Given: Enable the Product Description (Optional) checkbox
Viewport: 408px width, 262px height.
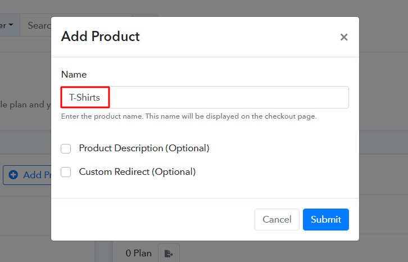Looking at the screenshot, I should [x=66, y=148].
